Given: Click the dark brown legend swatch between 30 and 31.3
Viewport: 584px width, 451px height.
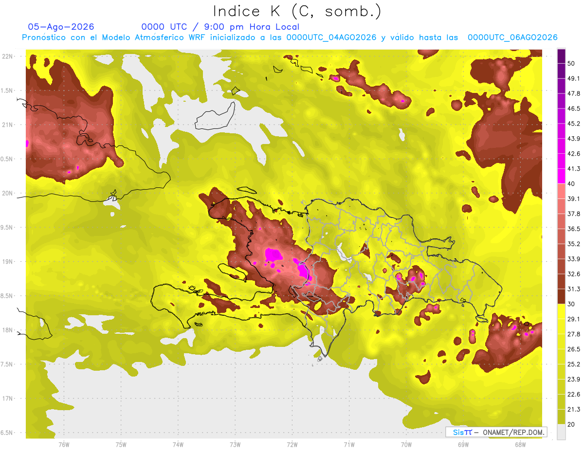Looking at the screenshot, I should [x=561, y=296].
